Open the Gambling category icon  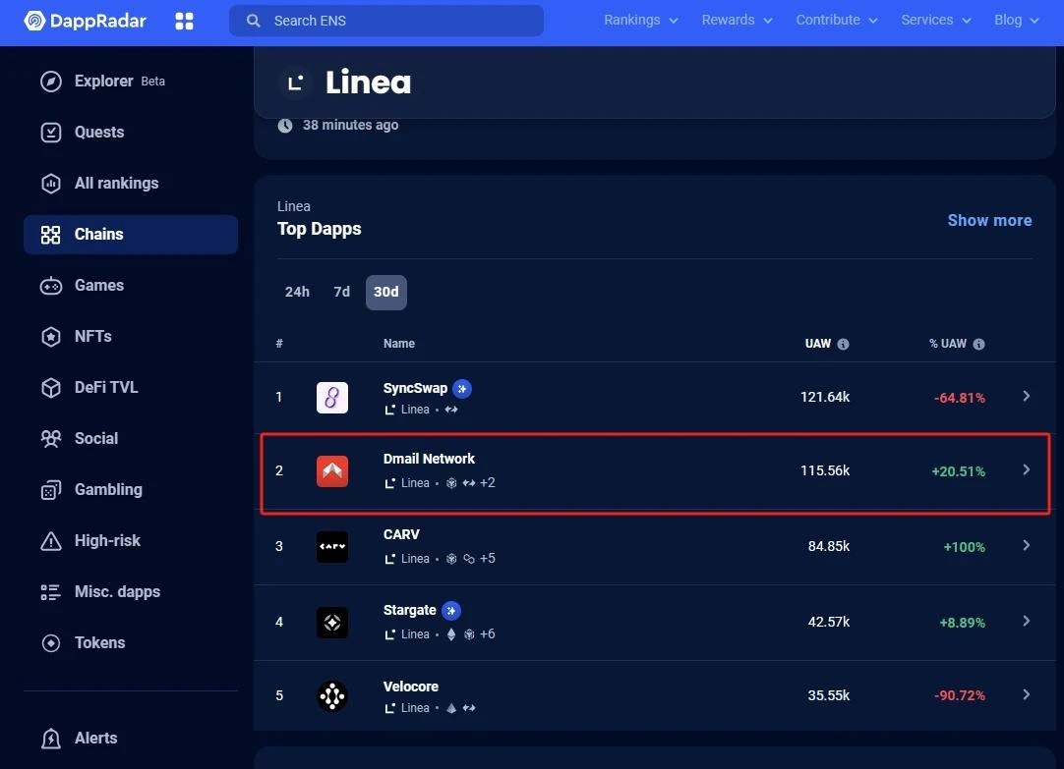51,489
